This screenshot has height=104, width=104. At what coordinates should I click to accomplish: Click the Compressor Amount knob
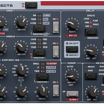point(72,75)
